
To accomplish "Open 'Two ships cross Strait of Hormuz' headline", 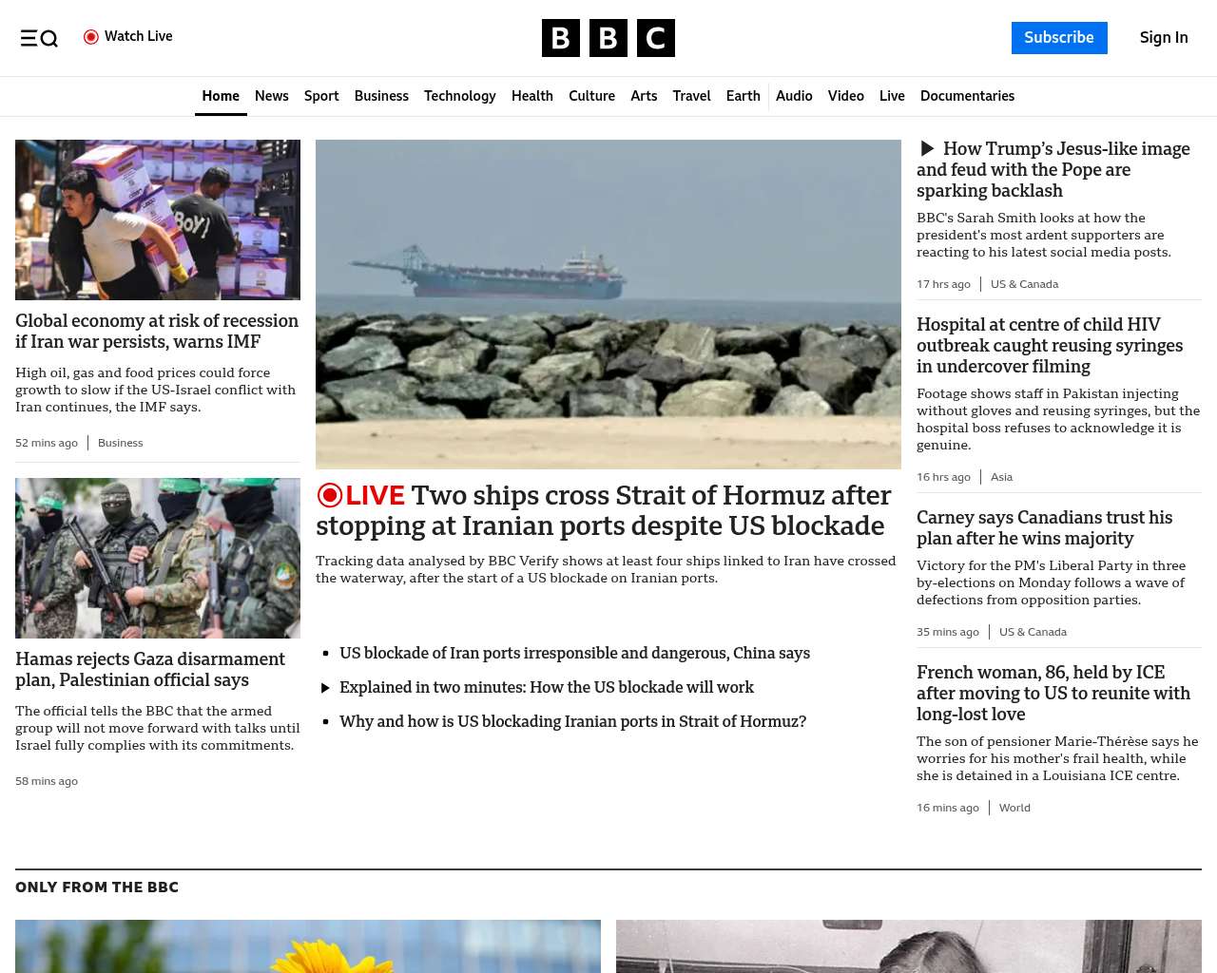I will [604, 510].
